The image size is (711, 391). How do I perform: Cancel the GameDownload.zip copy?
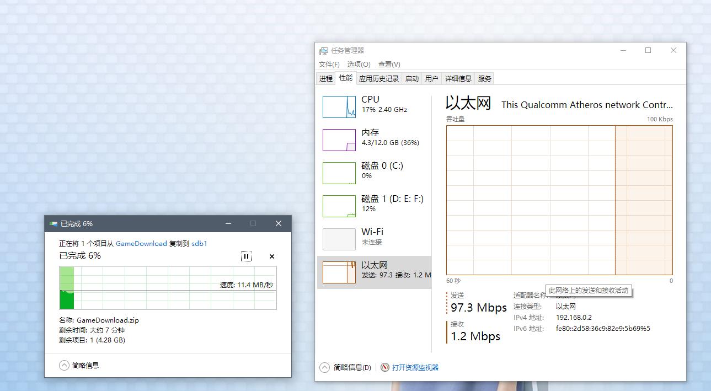coord(271,256)
